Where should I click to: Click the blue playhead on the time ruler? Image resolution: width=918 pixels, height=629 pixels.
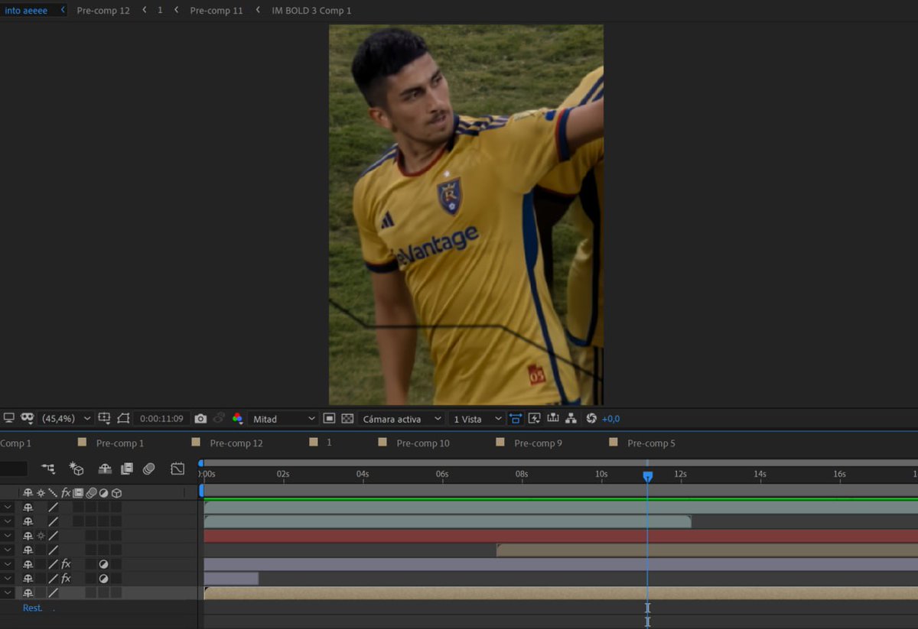coord(647,476)
